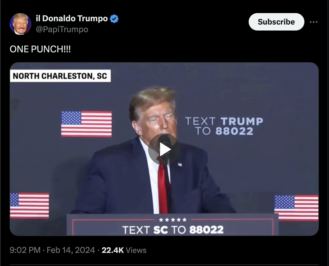The height and width of the screenshot is (266, 329).
Task: Click the Subscribe button
Action: coord(276,22)
